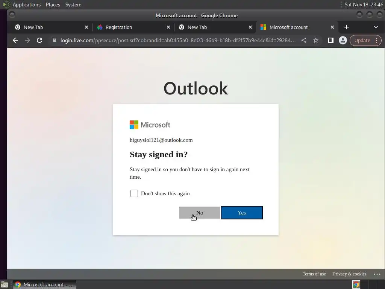Go back to the previous page
The height and width of the screenshot is (289, 385).
[15, 40]
